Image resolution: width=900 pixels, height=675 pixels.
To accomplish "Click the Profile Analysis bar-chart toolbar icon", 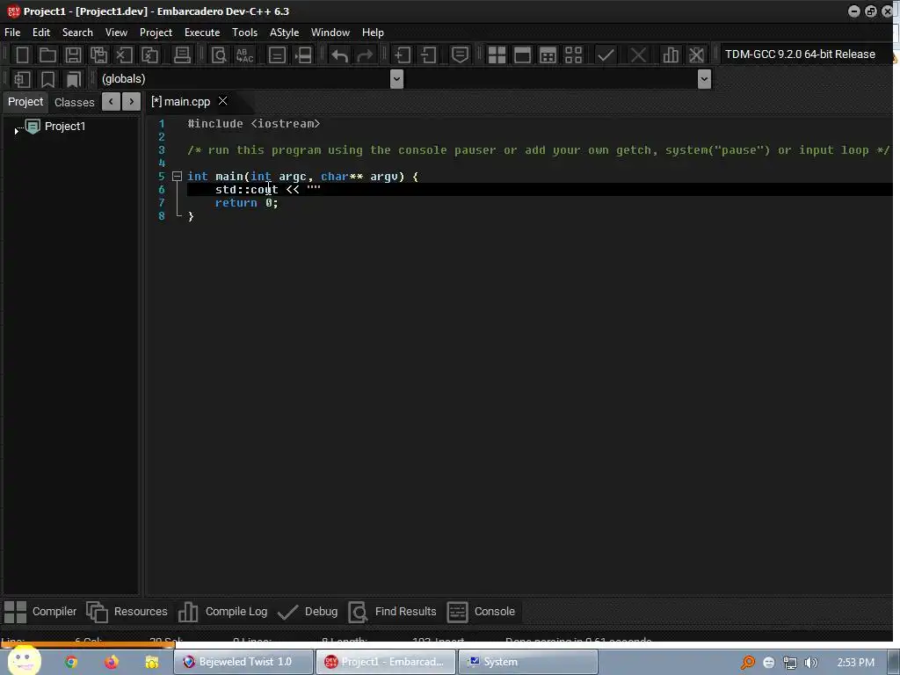I will pyautogui.click(x=671, y=55).
